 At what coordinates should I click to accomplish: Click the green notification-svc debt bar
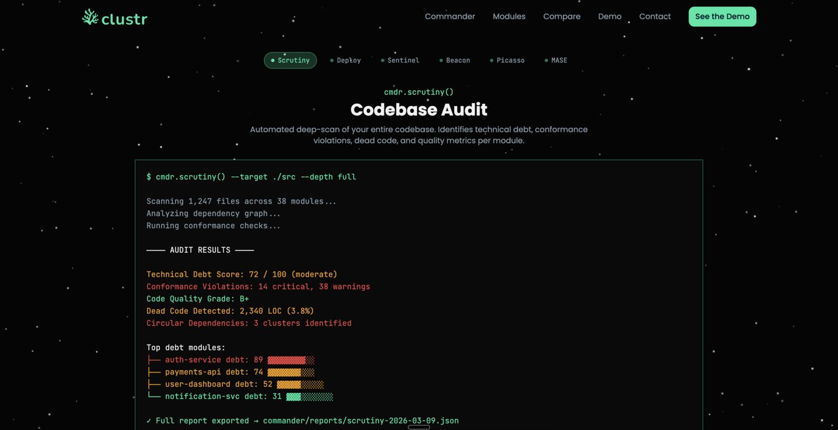pyautogui.click(x=309, y=397)
